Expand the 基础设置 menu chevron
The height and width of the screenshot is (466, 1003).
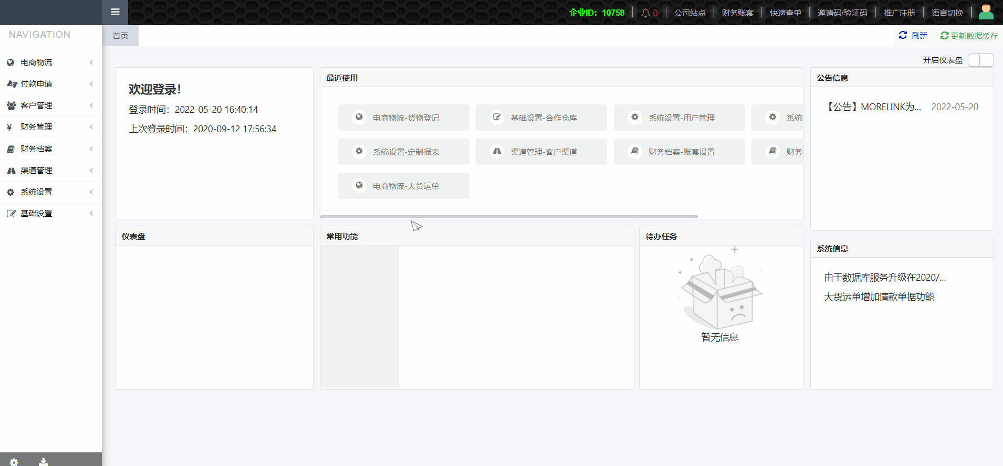point(91,214)
